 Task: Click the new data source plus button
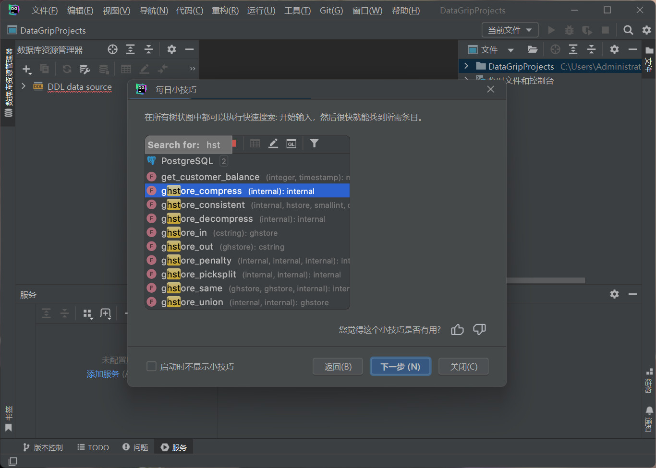(27, 70)
